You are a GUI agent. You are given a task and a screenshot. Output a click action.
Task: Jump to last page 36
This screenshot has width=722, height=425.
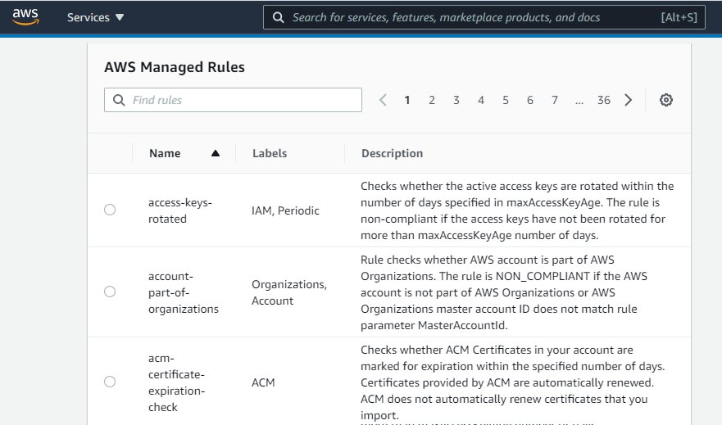pyautogui.click(x=604, y=100)
